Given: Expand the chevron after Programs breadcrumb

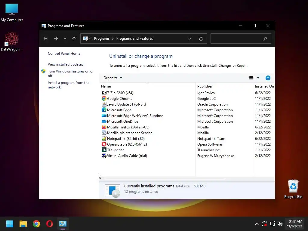Looking at the screenshot, I should pos(113,38).
